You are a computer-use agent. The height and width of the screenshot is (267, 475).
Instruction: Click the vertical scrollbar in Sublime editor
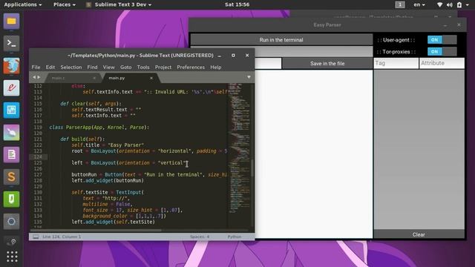pos(252,168)
